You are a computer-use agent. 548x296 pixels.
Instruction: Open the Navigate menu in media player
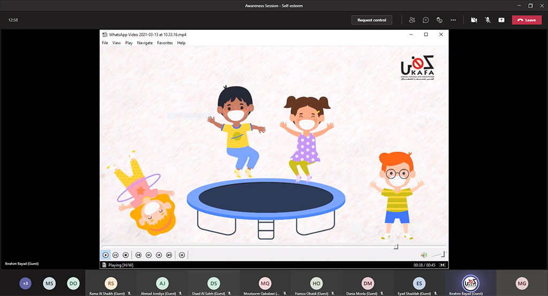[x=144, y=43]
